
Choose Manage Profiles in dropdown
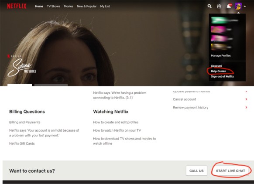tap(221, 56)
